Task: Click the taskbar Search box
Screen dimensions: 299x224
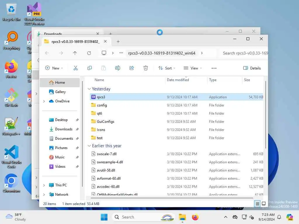Action: tap(144, 217)
